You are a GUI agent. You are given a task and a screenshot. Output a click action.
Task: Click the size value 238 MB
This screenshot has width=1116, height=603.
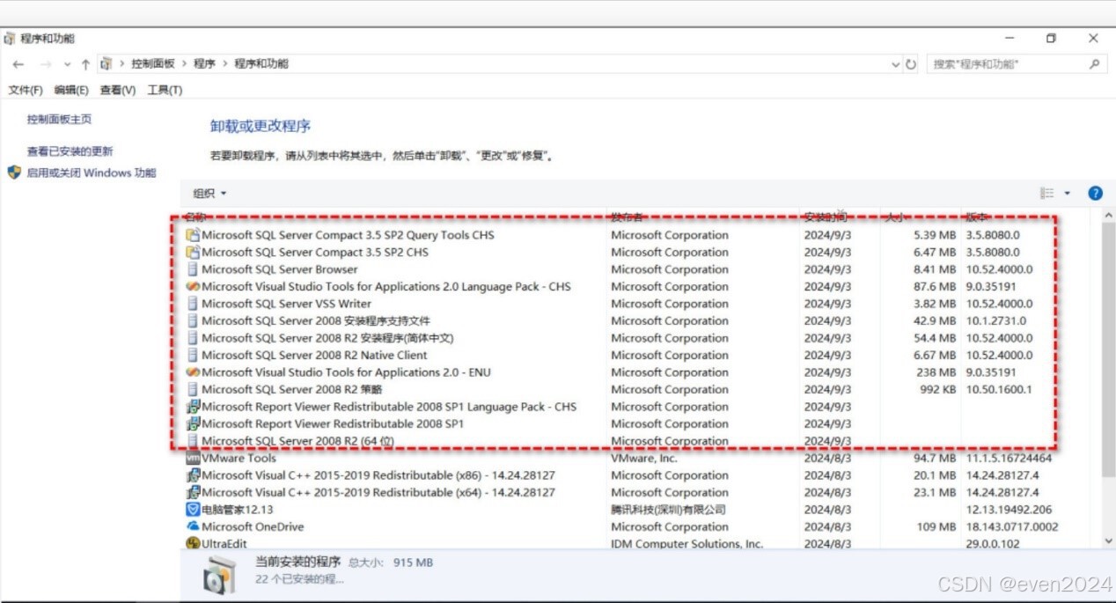(x=936, y=372)
